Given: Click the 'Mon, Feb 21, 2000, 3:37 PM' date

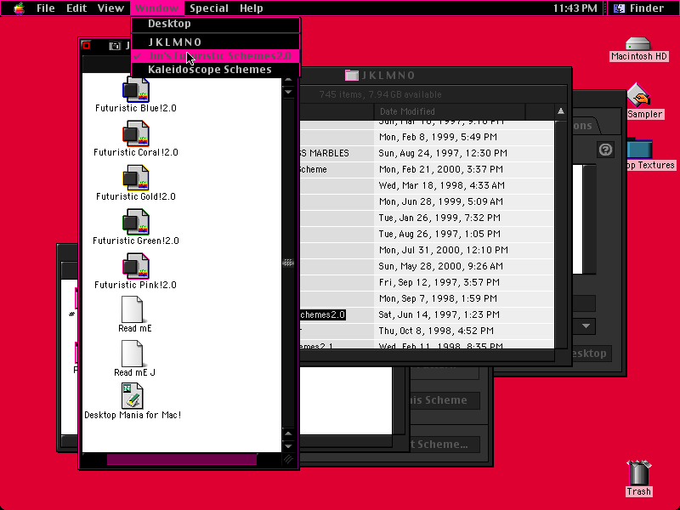Looking at the screenshot, I should [x=440, y=169].
